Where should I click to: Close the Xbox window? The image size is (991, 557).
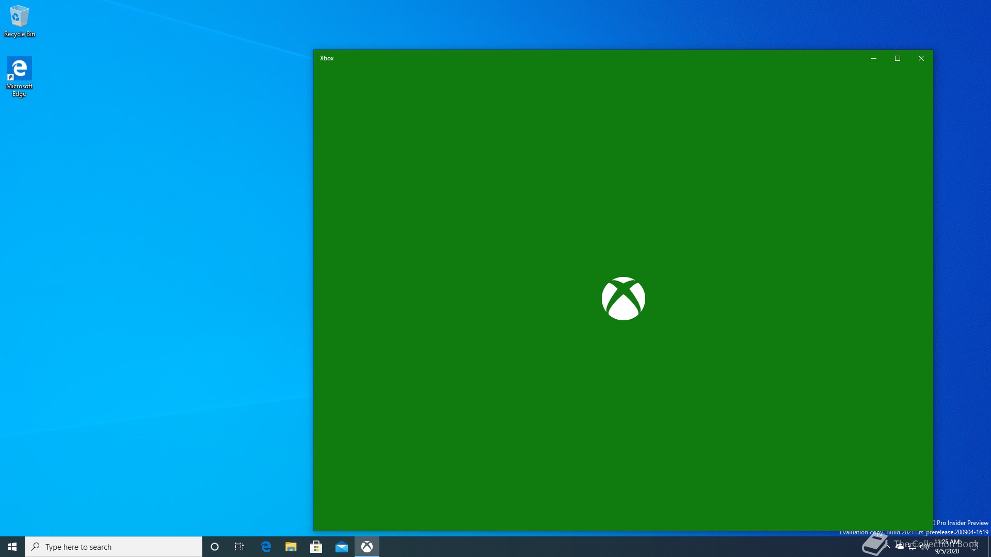(x=921, y=58)
